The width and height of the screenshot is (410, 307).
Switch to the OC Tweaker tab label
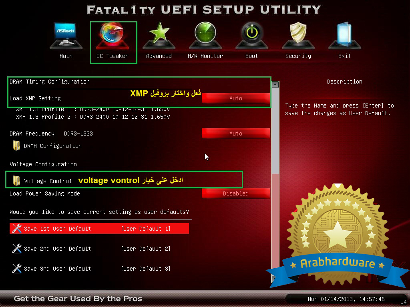click(x=113, y=56)
